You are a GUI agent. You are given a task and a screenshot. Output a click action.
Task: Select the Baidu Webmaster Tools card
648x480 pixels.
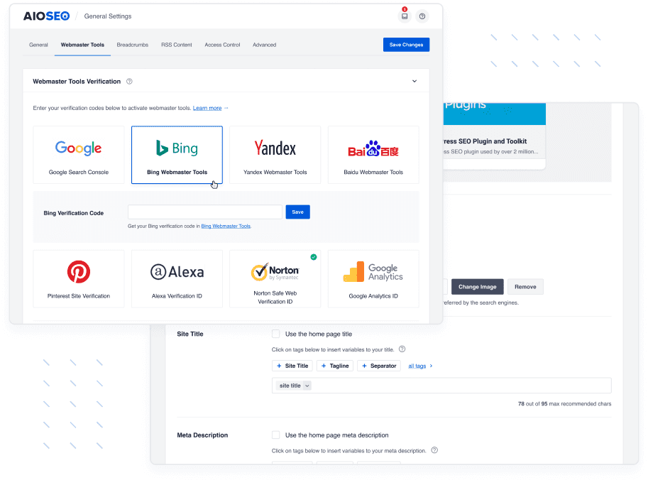(x=373, y=155)
